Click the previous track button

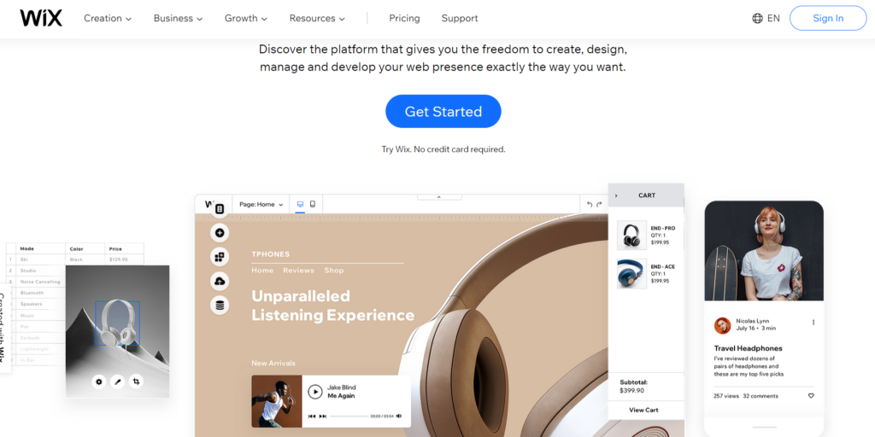coord(311,416)
